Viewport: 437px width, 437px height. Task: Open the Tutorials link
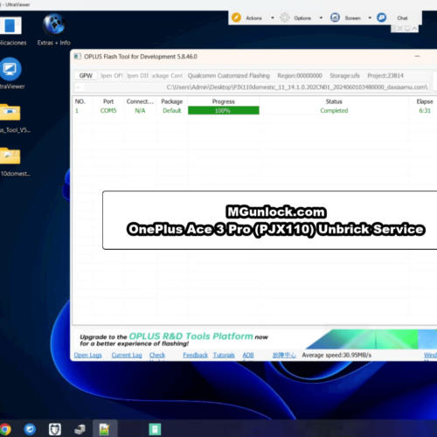[x=224, y=355]
